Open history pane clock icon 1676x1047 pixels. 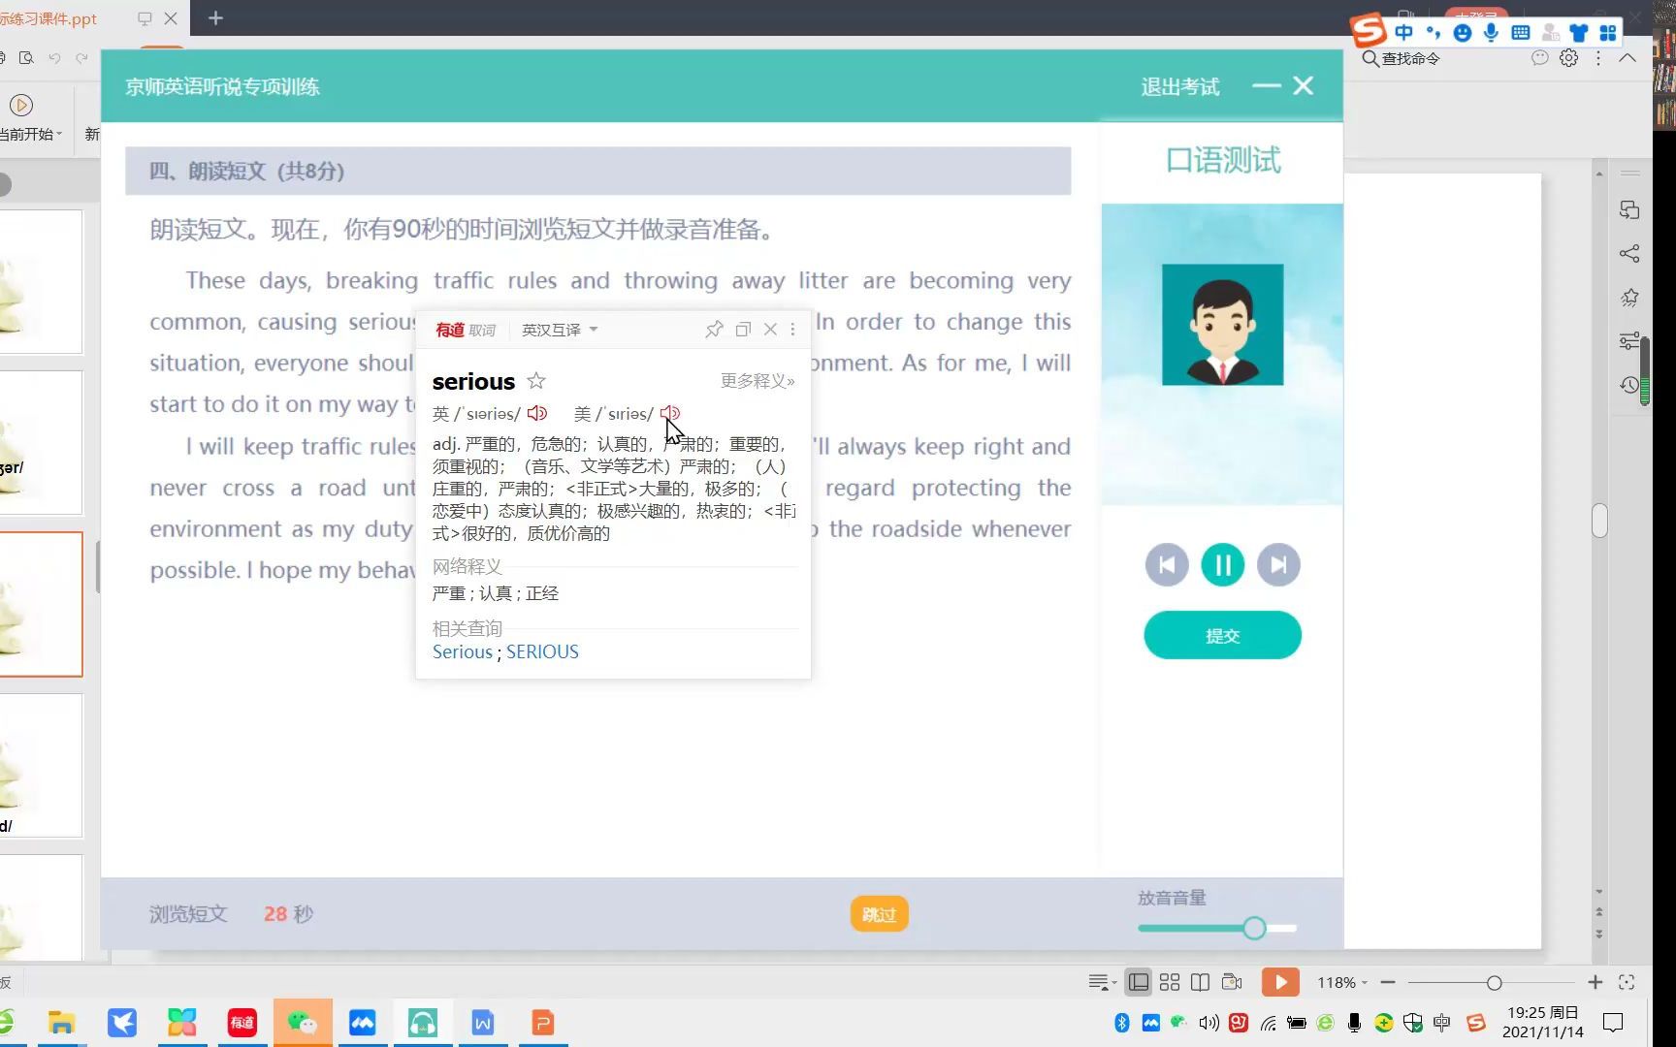pyautogui.click(x=1629, y=385)
